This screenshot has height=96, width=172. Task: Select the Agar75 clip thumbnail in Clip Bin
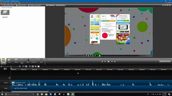[x=5, y=13]
